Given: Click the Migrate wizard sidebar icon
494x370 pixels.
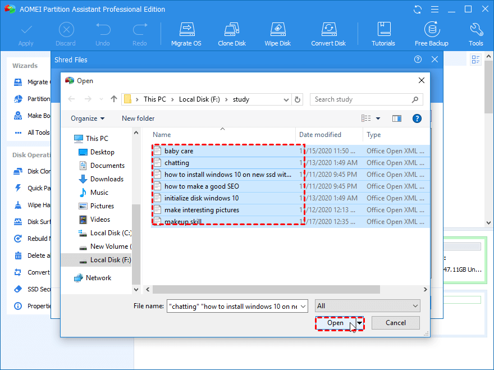Looking at the screenshot, I should coord(18,83).
